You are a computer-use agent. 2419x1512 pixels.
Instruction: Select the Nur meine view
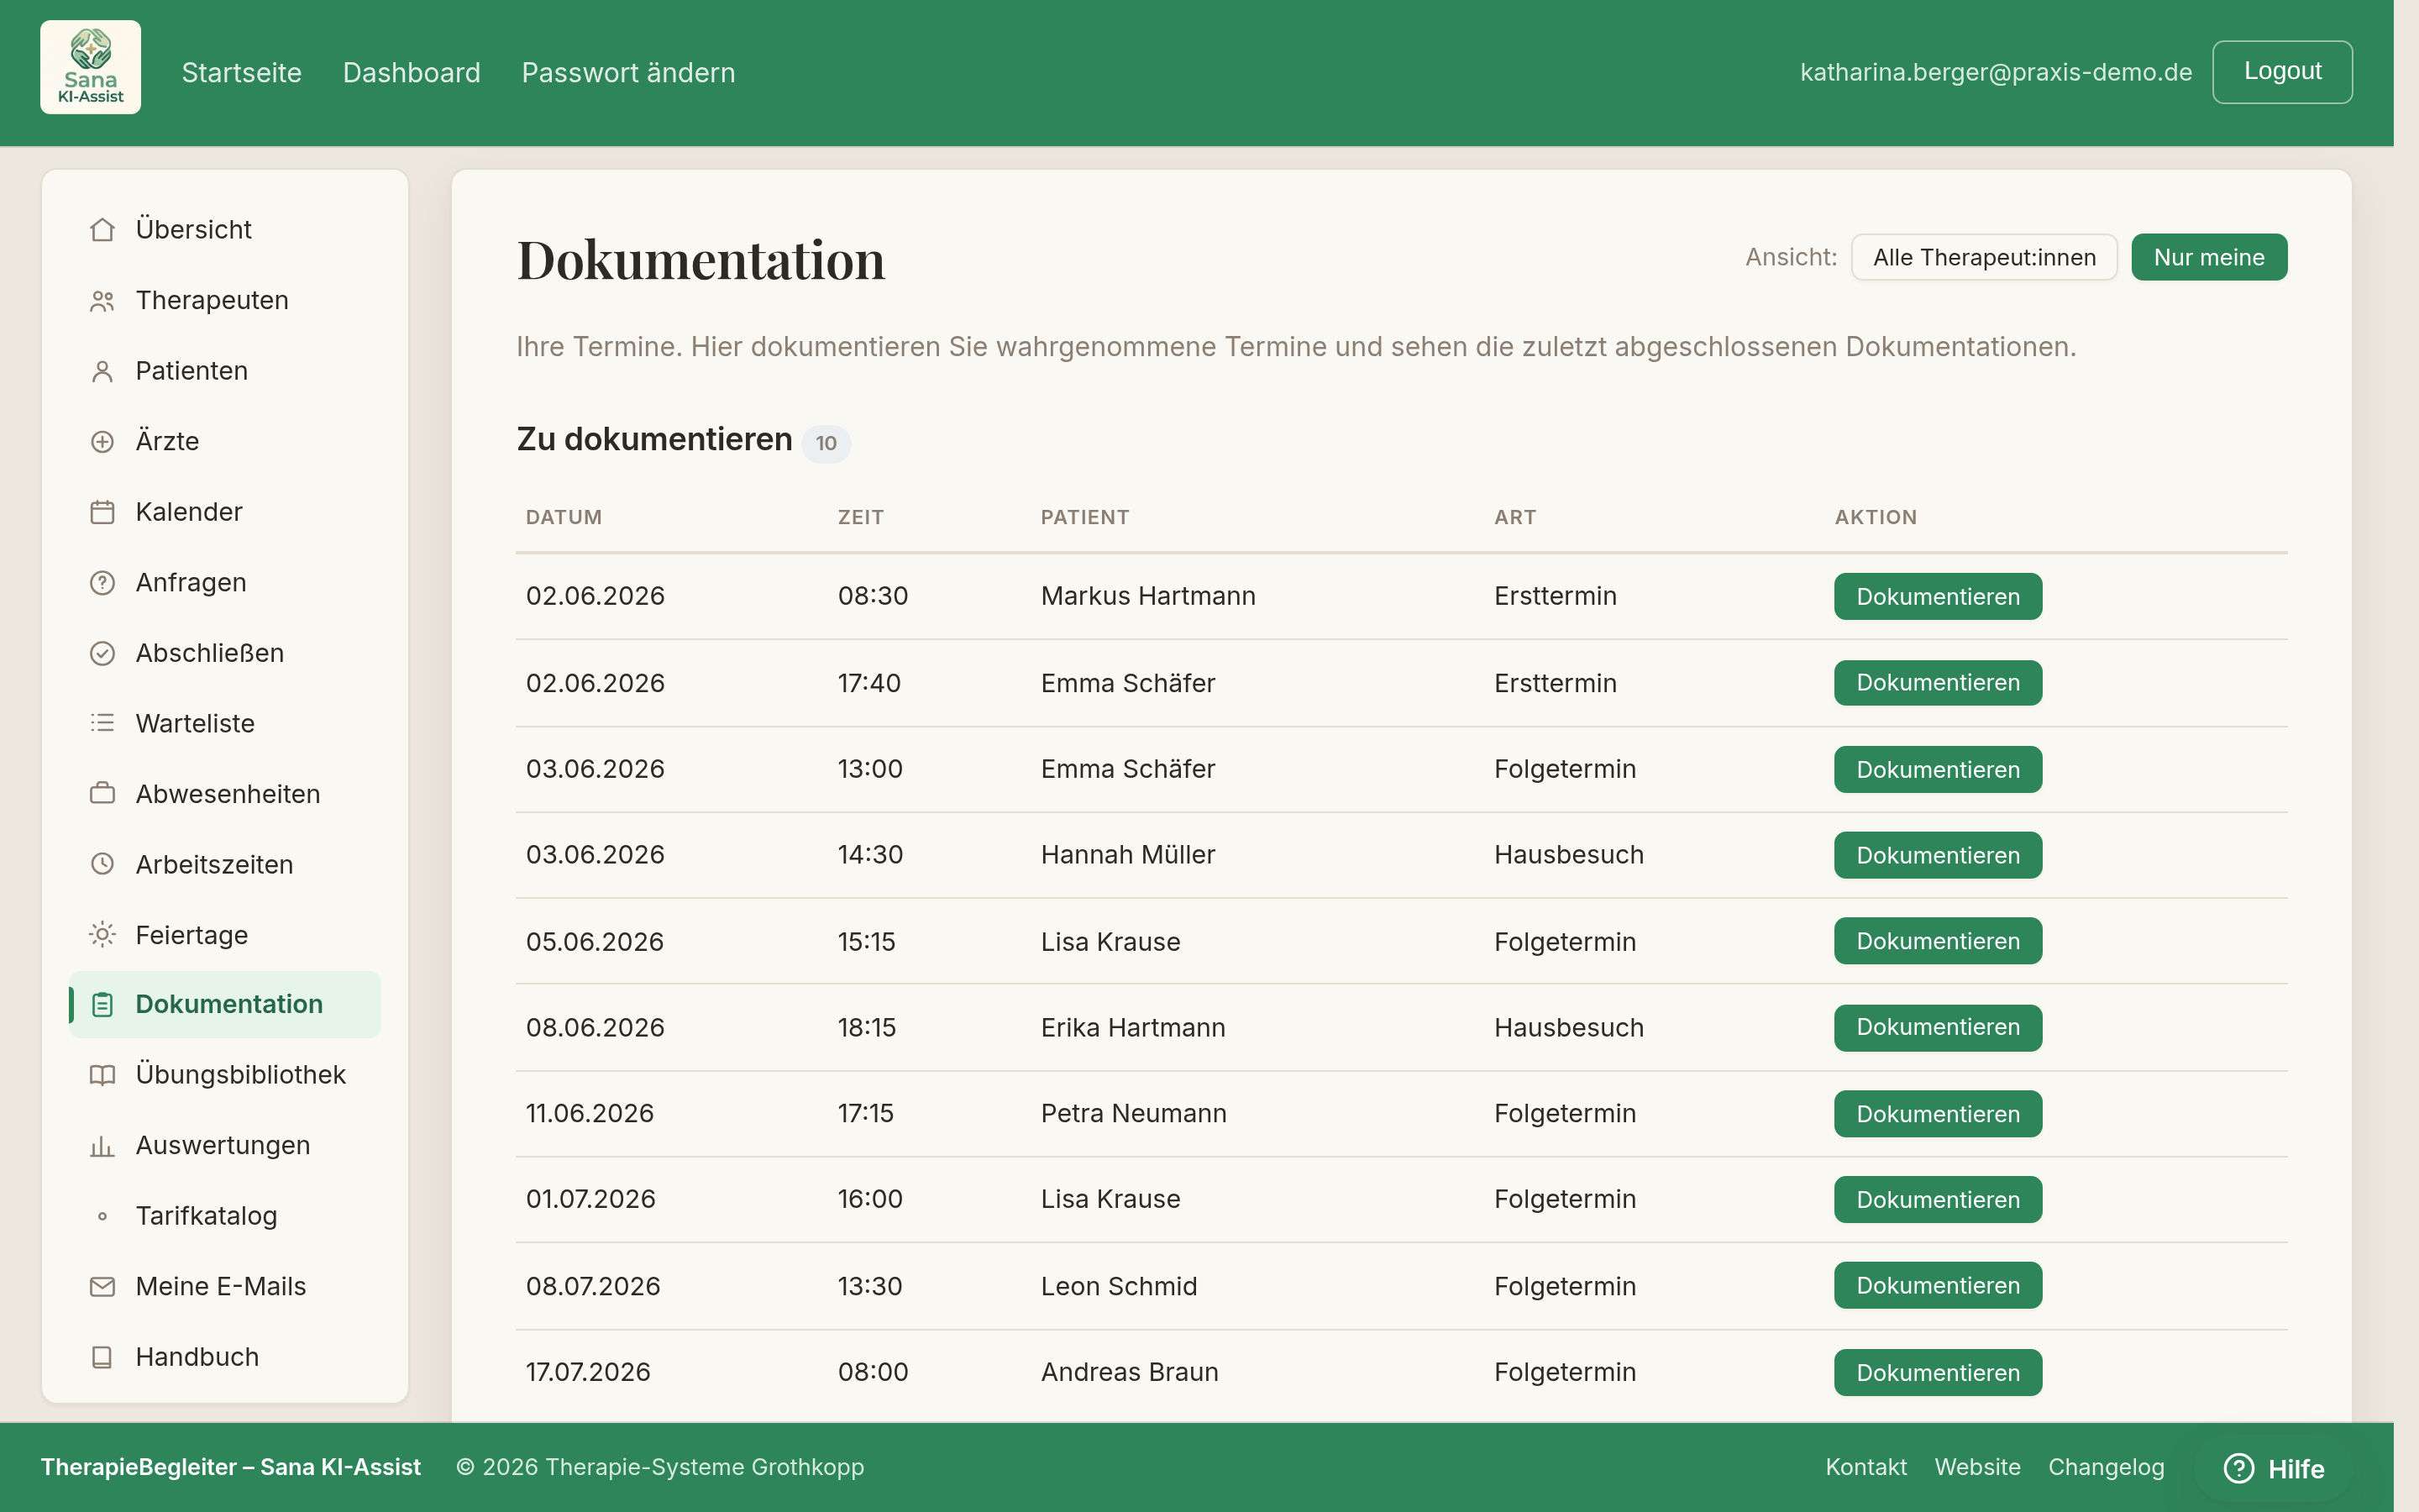[x=2208, y=257]
